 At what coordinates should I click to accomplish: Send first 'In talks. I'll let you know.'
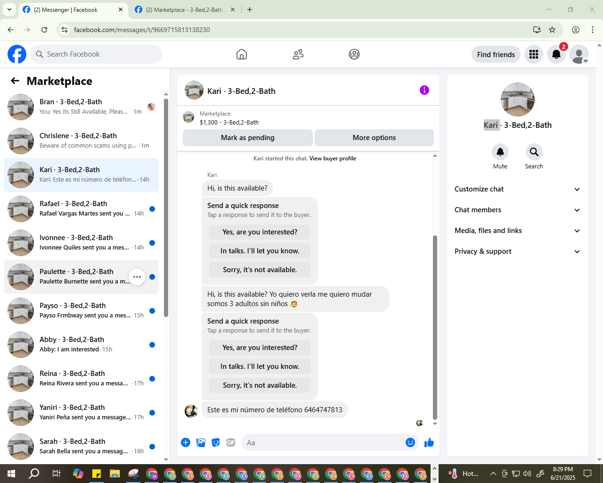point(260,251)
